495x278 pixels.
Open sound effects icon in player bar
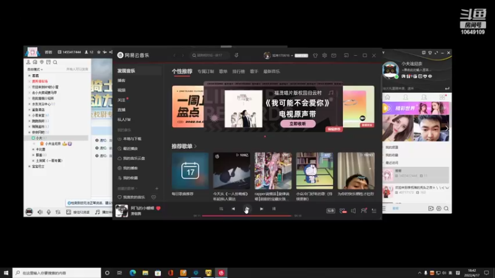point(343,211)
